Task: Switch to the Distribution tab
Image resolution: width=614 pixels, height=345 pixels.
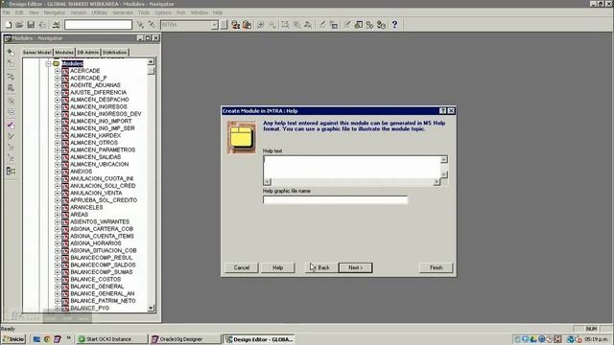Action: 115,53
